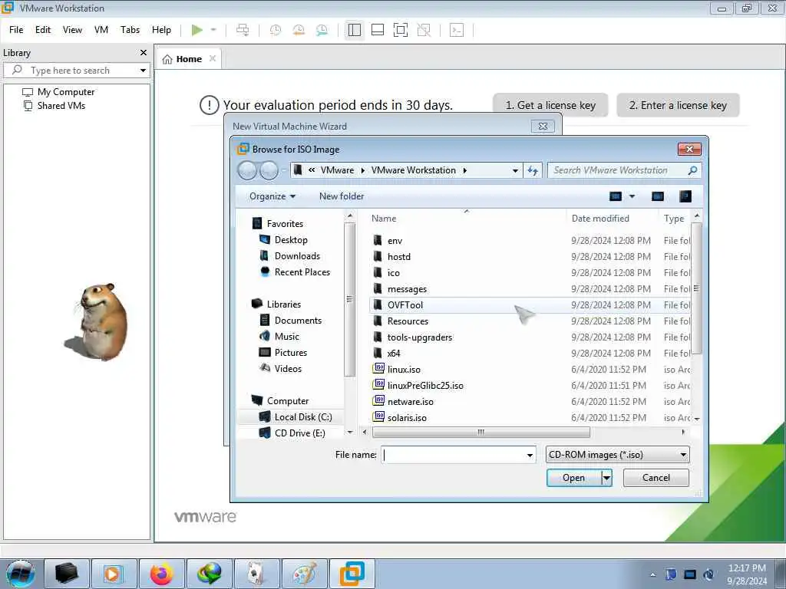Toggle the library sidebar view icon
786x589 pixels.
355,30
